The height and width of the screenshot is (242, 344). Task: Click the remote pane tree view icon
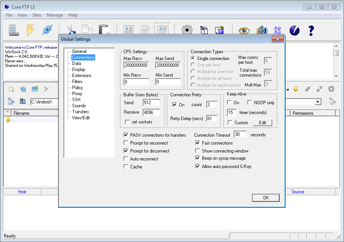pos(333,101)
